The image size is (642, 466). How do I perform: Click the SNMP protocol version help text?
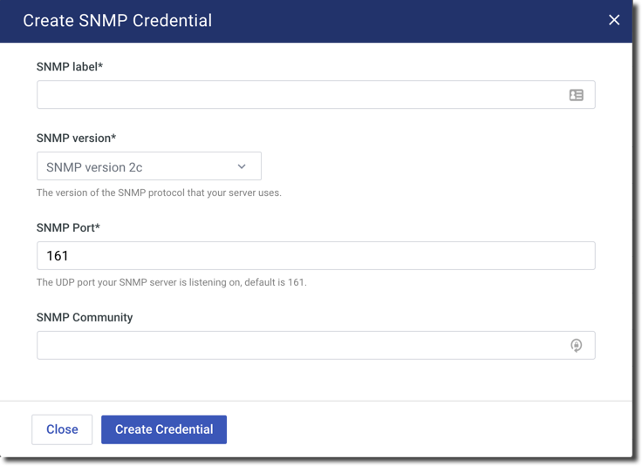click(x=159, y=192)
